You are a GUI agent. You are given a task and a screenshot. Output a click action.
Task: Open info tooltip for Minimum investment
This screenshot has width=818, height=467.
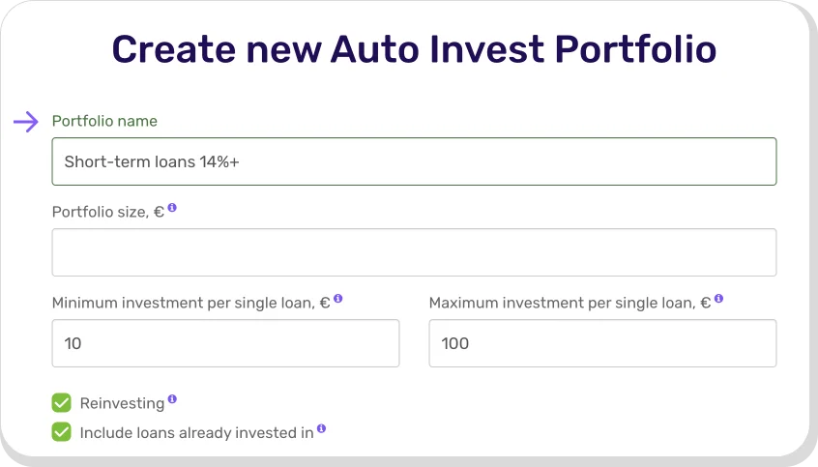click(338, 300)
